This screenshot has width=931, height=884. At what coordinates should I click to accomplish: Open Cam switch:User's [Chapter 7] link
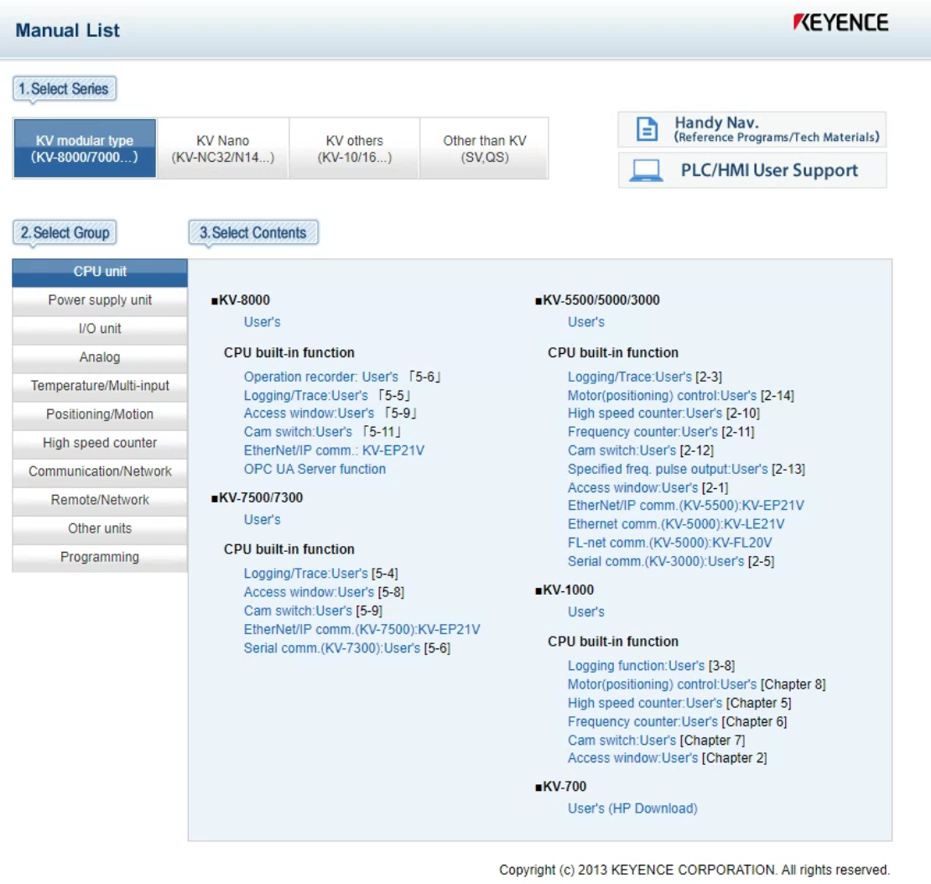click(622, 741)
